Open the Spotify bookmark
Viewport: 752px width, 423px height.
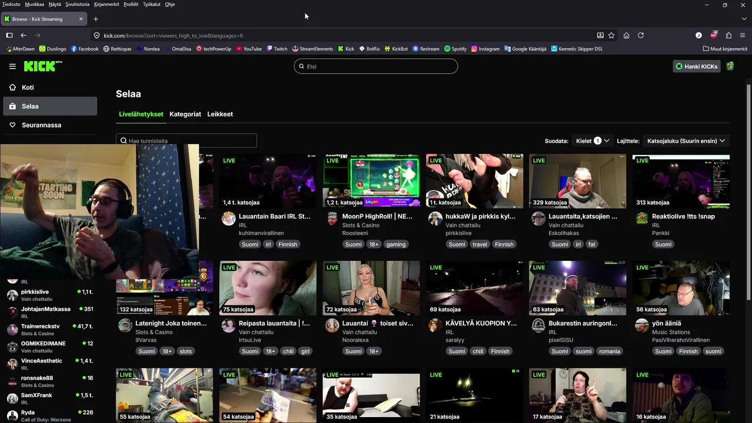(455, 49)
